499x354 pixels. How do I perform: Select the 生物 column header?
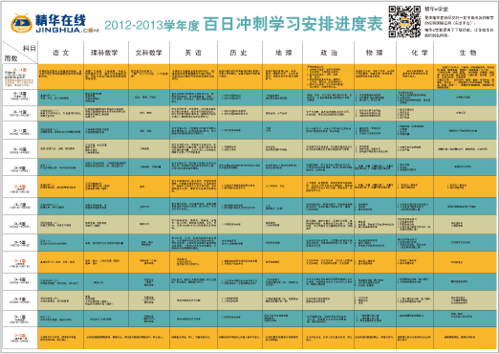click(x=465, y=53)
